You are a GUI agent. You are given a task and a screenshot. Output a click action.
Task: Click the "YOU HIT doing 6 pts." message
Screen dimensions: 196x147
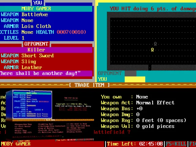153,9
